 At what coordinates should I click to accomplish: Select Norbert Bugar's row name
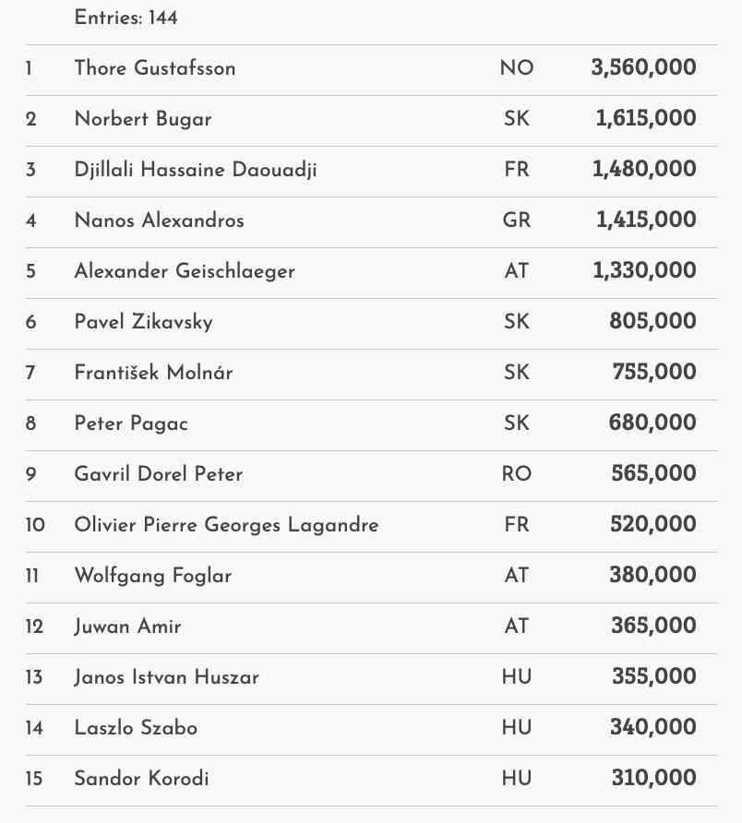143,119
